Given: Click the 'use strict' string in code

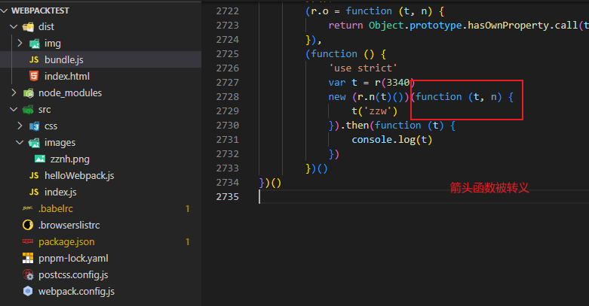Looking at the screenshot, I should click(x=363, y=68).
